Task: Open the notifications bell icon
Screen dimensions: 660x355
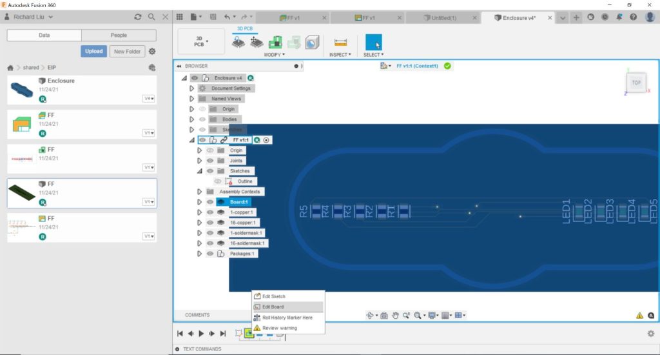Action: pos(619,17)
